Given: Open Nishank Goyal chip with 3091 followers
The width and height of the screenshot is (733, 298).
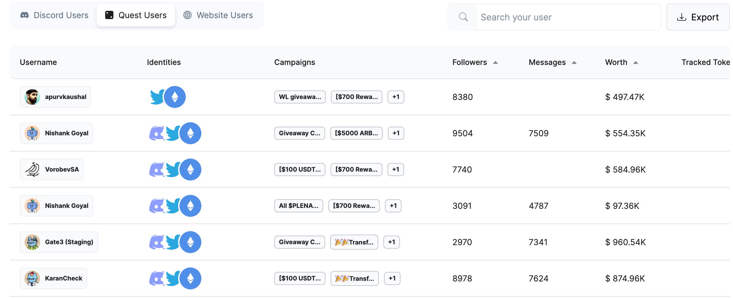Looking at the screenshot, I should pos(56,206).
